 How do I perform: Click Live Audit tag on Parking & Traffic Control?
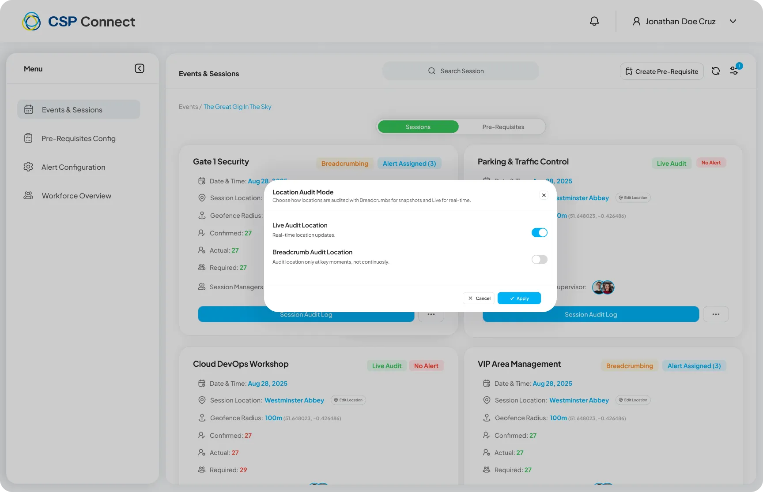[x=672, y=163]
